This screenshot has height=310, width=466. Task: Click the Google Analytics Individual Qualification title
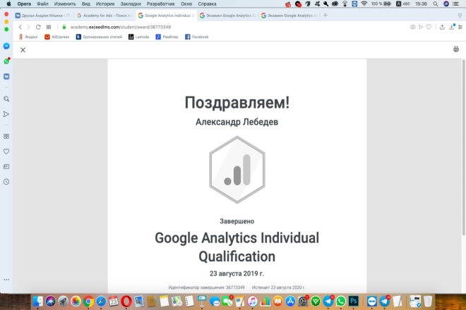[x=237, y=247]
